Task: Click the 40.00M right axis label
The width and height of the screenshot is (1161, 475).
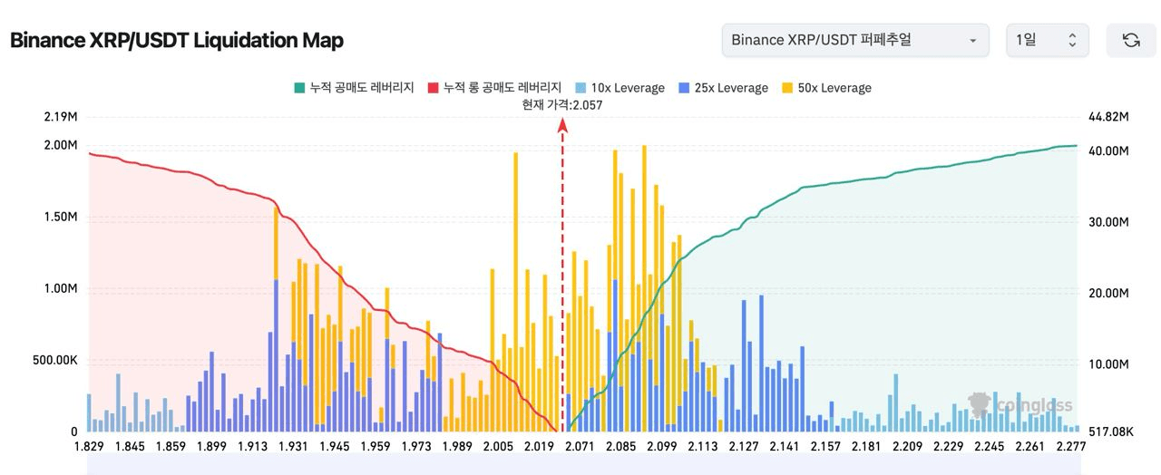Action: [1107, 151]
